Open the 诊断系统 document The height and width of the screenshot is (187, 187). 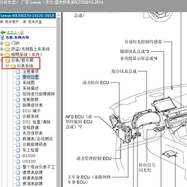pos(31,116)
